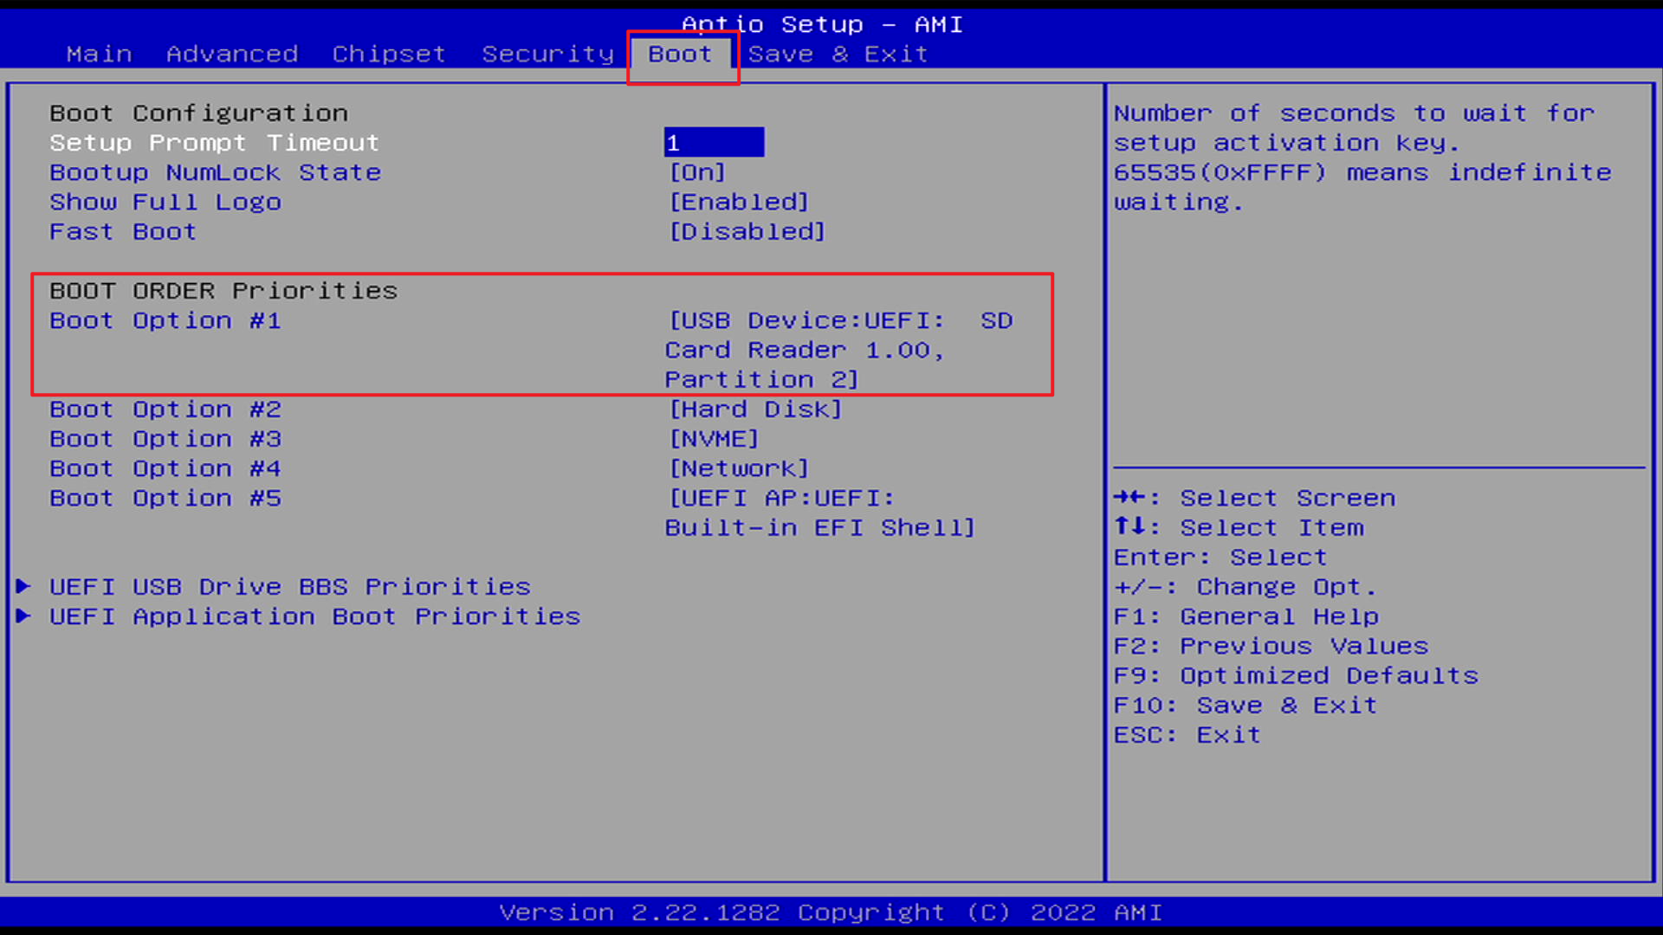The width and height of the screenshot is (1663, 935).
Task: Toggle Bootup NumLock State On value
Action: tap(697, 172)
